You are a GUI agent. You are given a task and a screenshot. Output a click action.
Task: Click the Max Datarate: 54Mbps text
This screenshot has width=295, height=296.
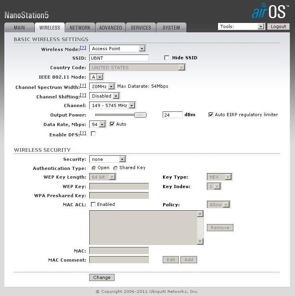[x=143, y=86]
